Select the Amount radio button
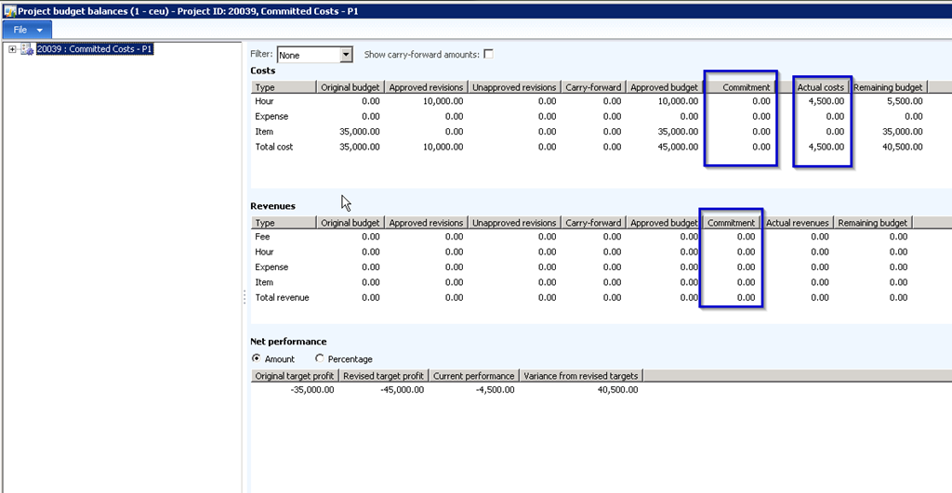Screen dimensions: 952x493 [257, 358]
